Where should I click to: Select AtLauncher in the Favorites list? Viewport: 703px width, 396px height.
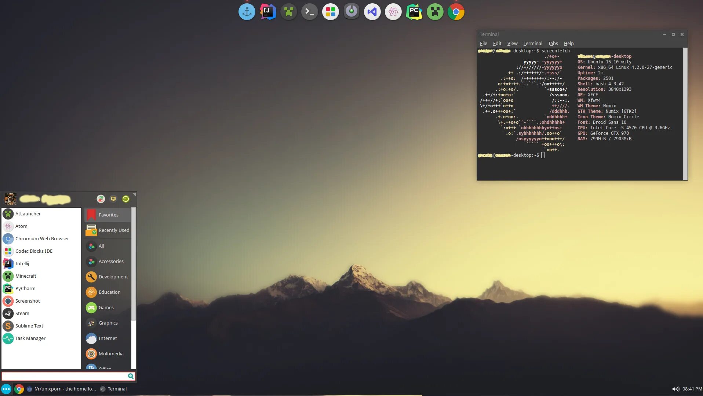point(41,214)
